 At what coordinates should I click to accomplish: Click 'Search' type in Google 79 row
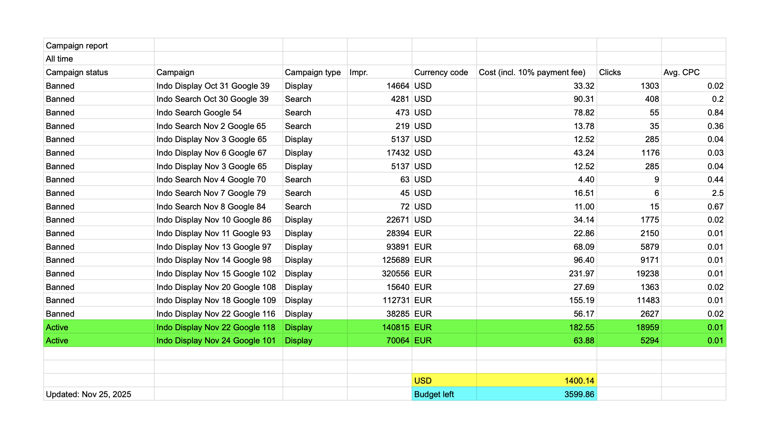click(x=315, y=193)
